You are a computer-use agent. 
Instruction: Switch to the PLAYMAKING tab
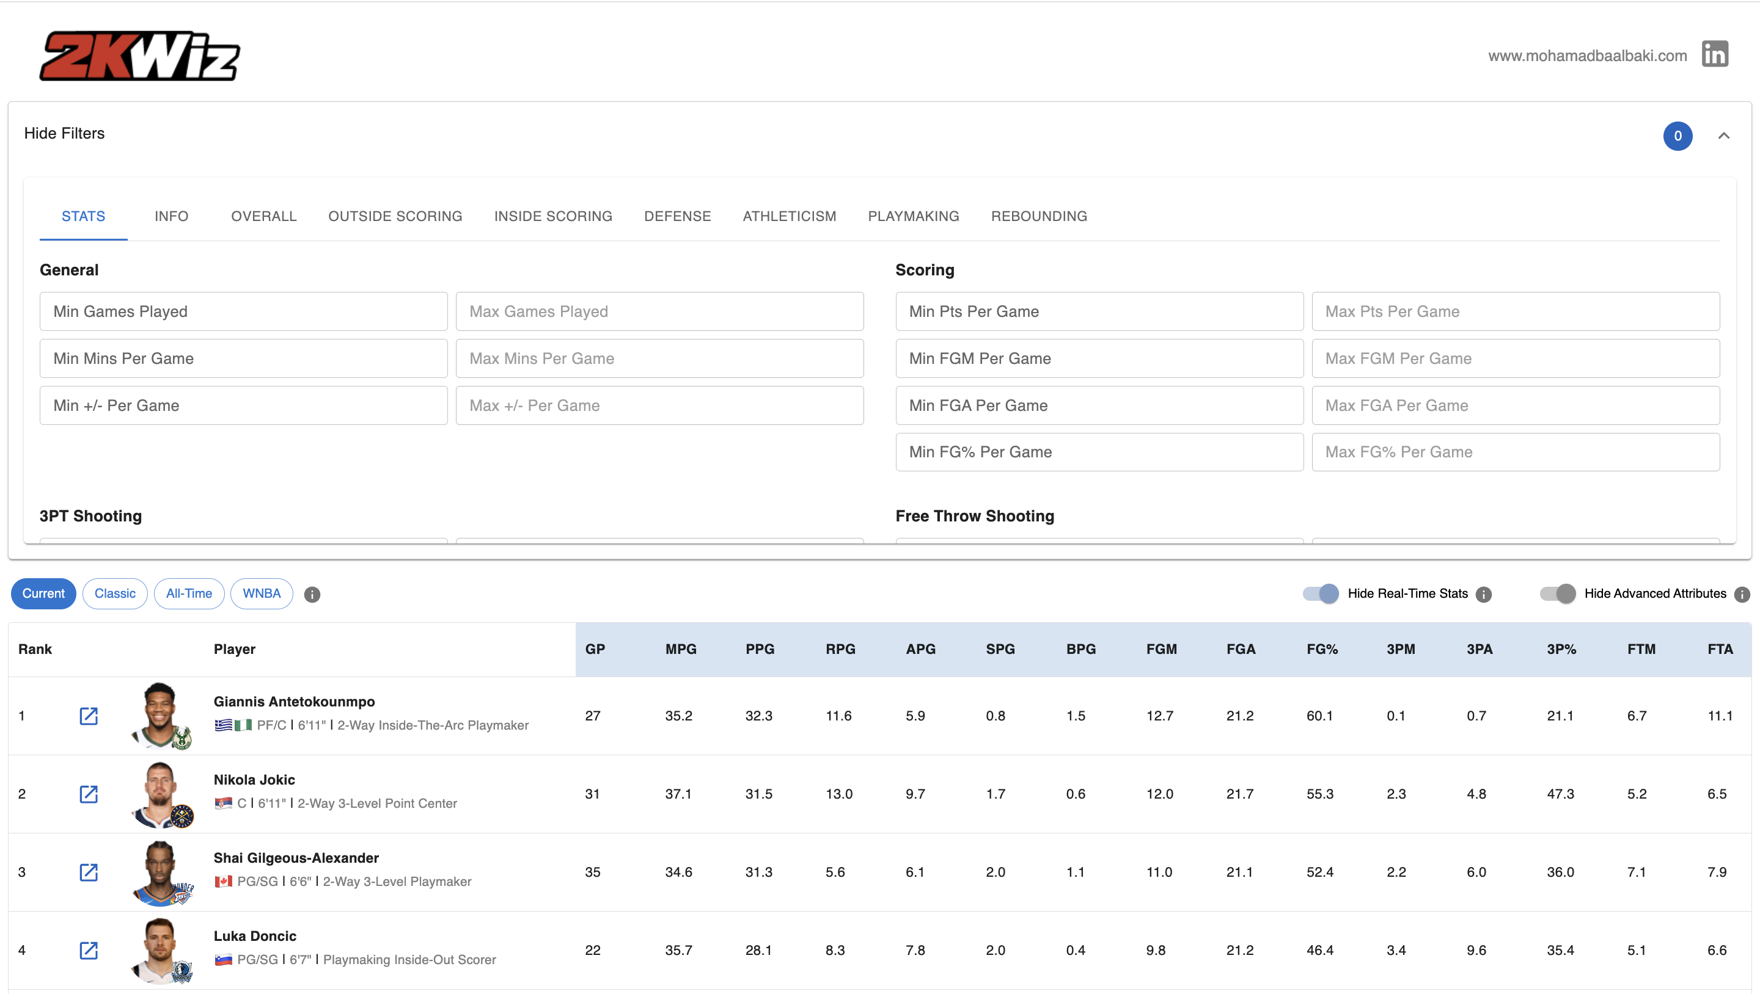click(x=914, y=216)
